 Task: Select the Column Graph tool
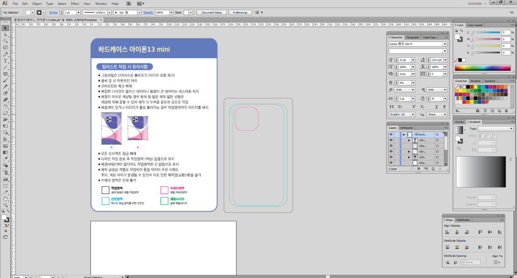[x=5, y=179]
